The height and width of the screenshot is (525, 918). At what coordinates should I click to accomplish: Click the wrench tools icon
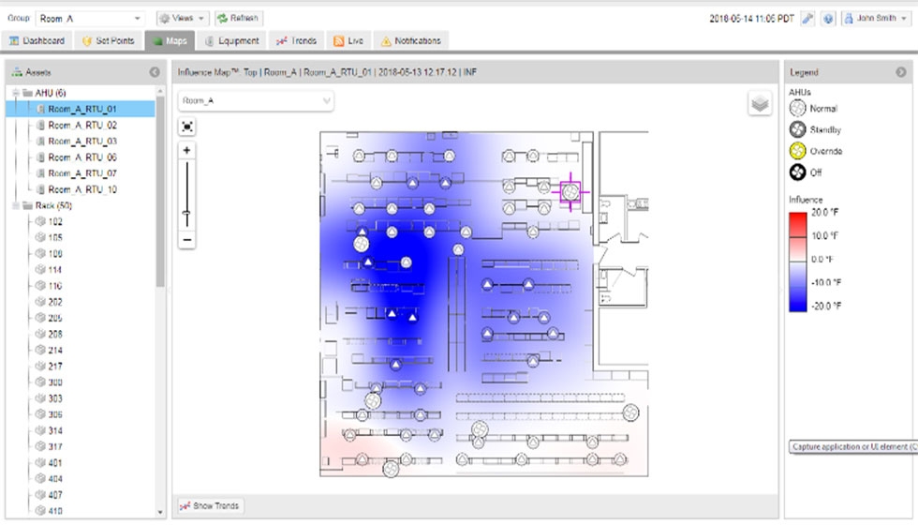807,19
